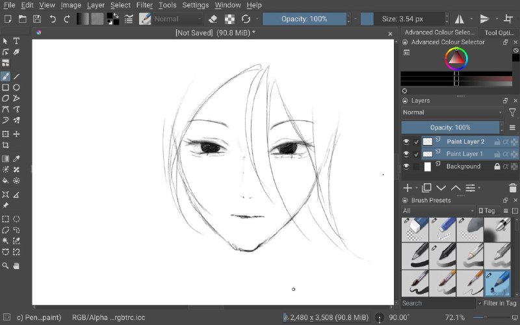Screen dimensions: 520x325
Task: Select the Text tool in toolbox
Action: (16, 41)
